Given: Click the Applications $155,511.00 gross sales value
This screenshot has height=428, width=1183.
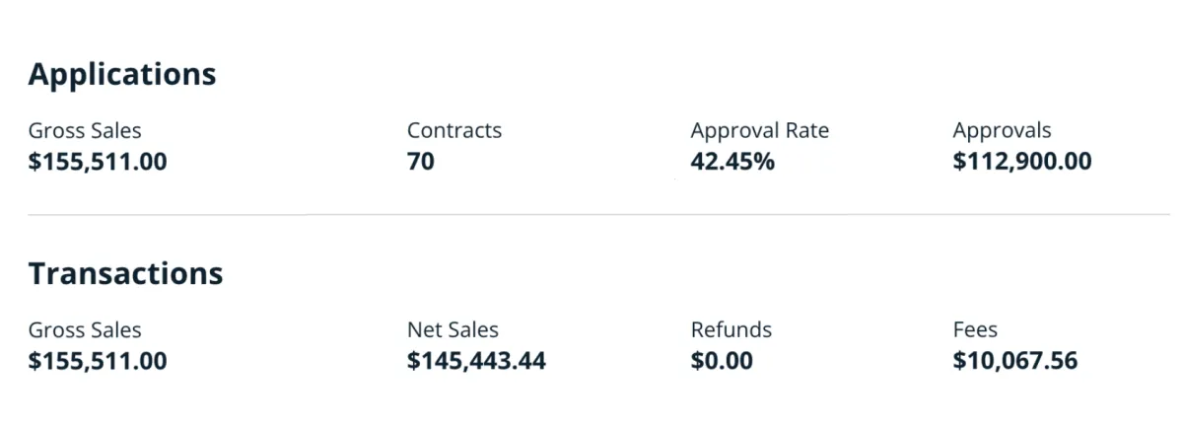Looking at the screenshot, I should pos(98,162).
